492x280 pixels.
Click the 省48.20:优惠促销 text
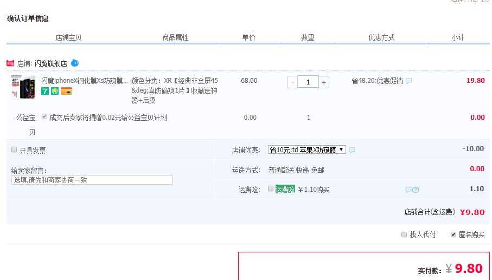(x=377, y=81)
